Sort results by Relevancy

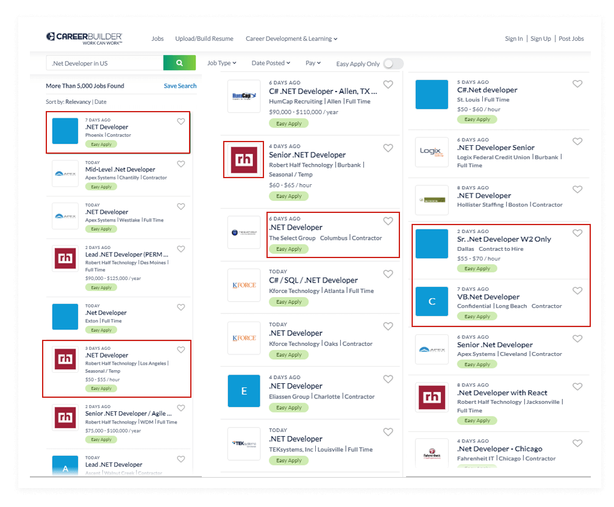click(x=78, y=102)
